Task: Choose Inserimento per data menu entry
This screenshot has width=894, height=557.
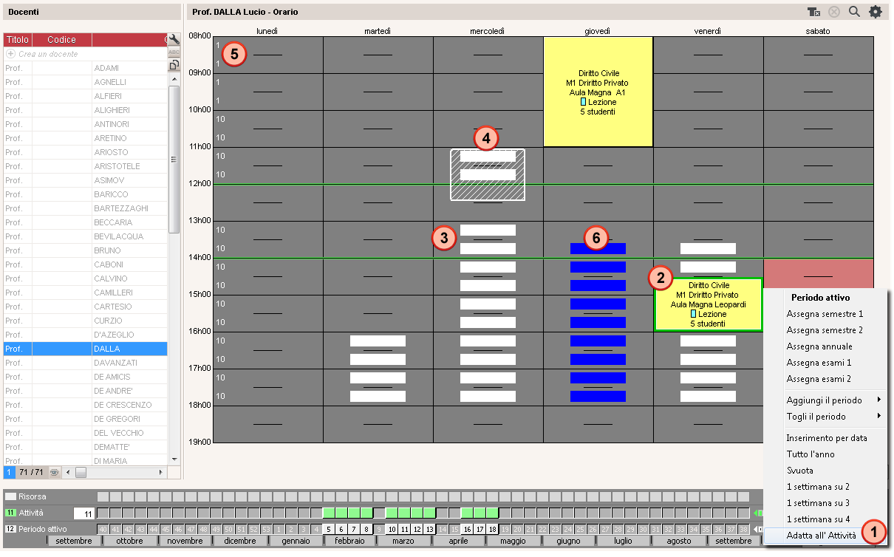Action: [x=827, y=438]
